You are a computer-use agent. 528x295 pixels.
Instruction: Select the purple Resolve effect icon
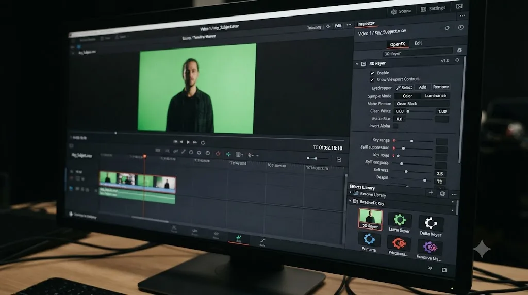pyautogui.click(x=430, y=251)
